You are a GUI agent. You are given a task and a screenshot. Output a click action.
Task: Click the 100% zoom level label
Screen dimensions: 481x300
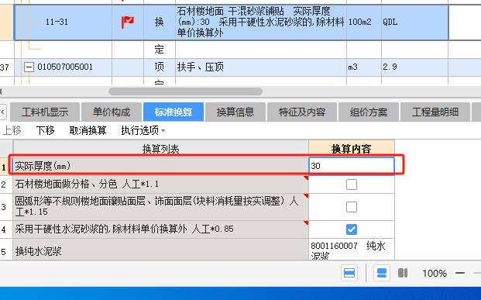[x=435, y=274]
